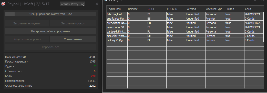Click the Убить потоки button

click(73, 39)
